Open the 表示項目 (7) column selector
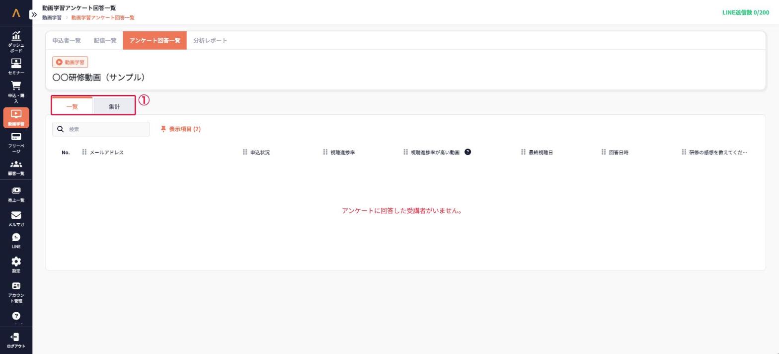 [180, 129]
